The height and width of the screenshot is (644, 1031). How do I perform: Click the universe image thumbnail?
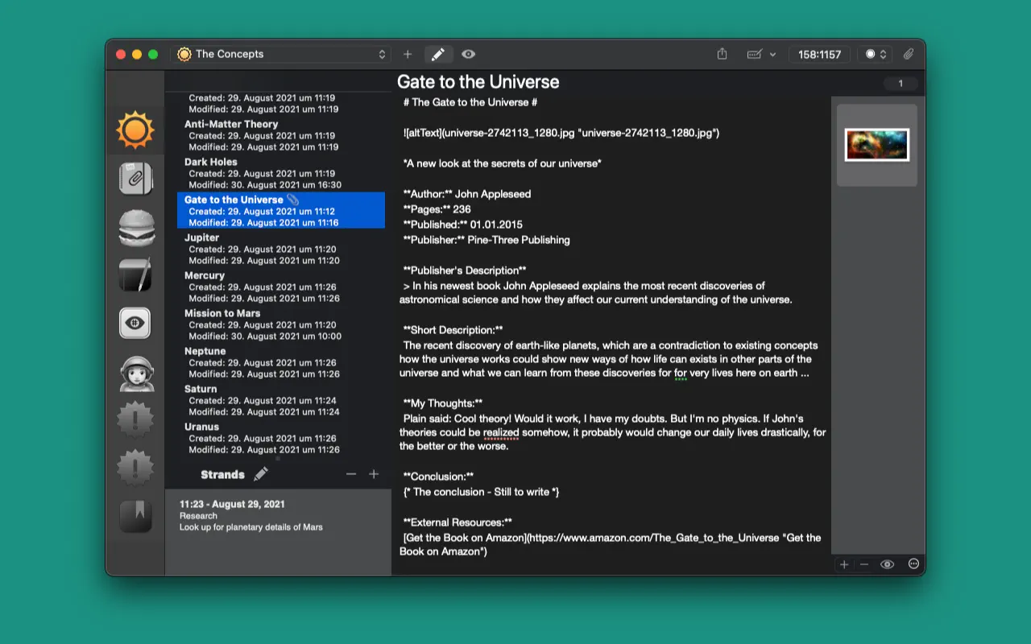click(876, 145)
